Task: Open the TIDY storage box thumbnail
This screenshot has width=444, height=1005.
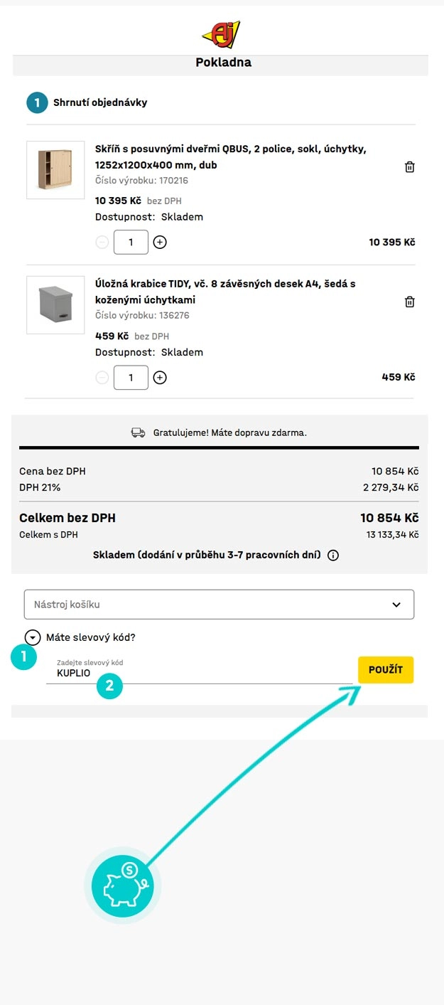Action: pos(55,305)
